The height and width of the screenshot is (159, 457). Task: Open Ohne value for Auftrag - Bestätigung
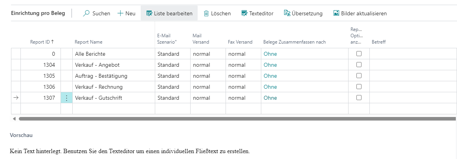[x=270, y=76]
